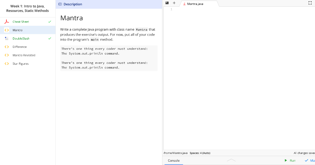This screenshot has width=315, height=165.
Task: Click the blue Mark checkmark icon
Action: [x=306, y=160]
